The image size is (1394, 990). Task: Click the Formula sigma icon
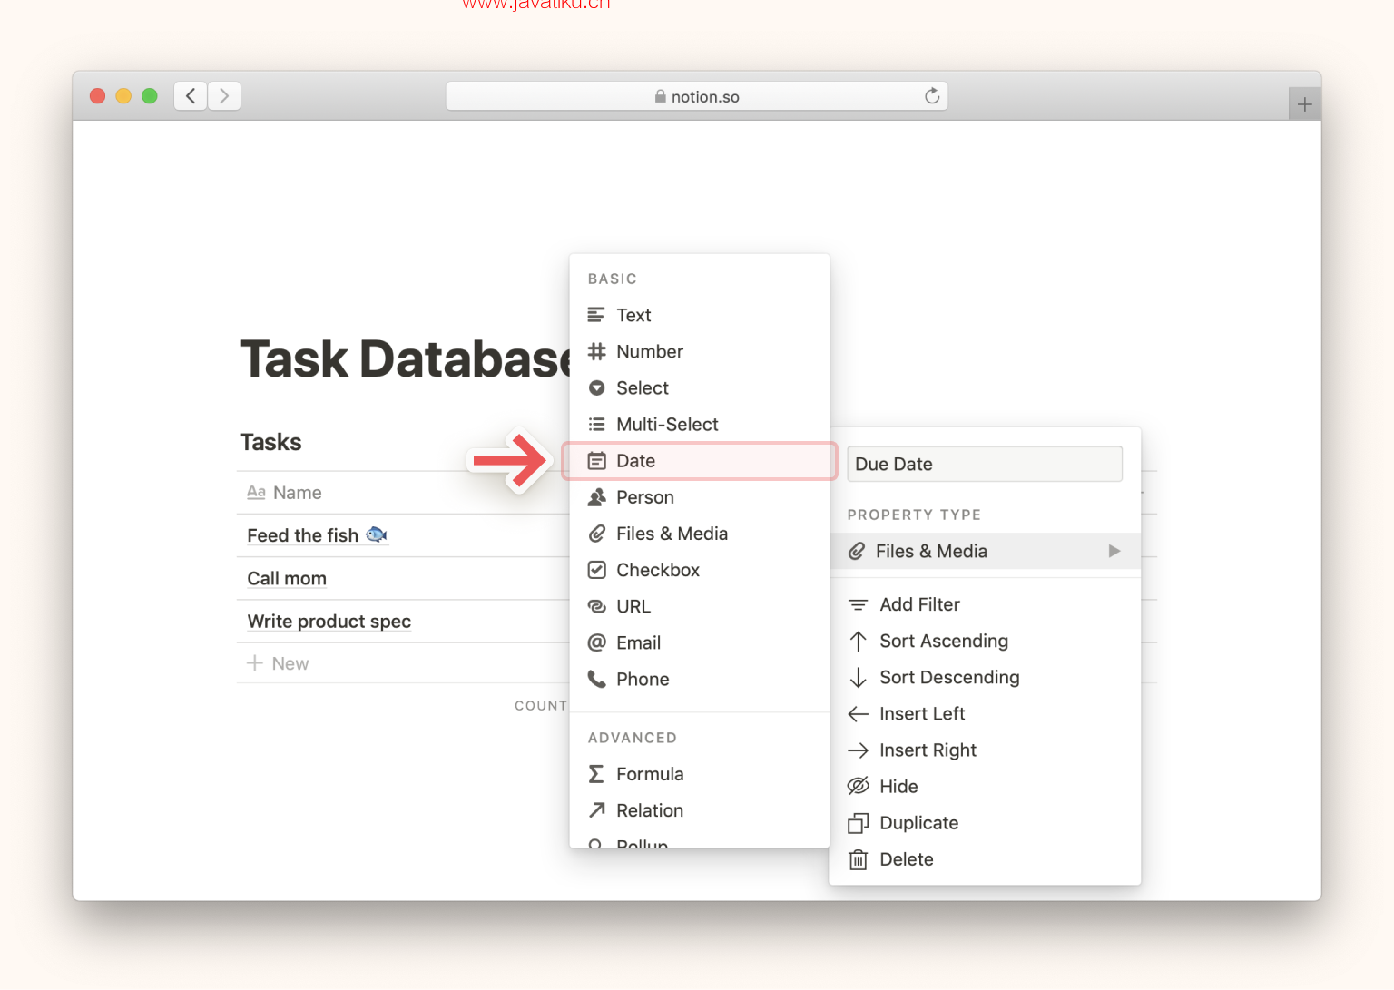596,774
